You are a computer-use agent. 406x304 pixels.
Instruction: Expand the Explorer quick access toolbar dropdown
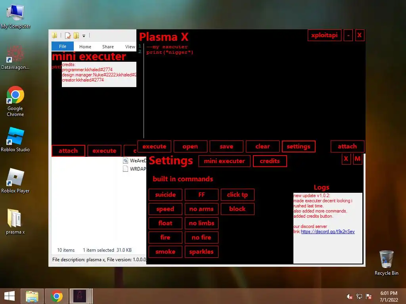(x=84, y=36)
